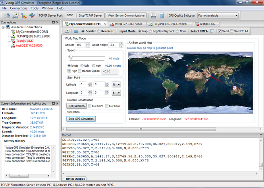
Task: Click the start-point marker on the world map
Action: [x=187, y=65]
